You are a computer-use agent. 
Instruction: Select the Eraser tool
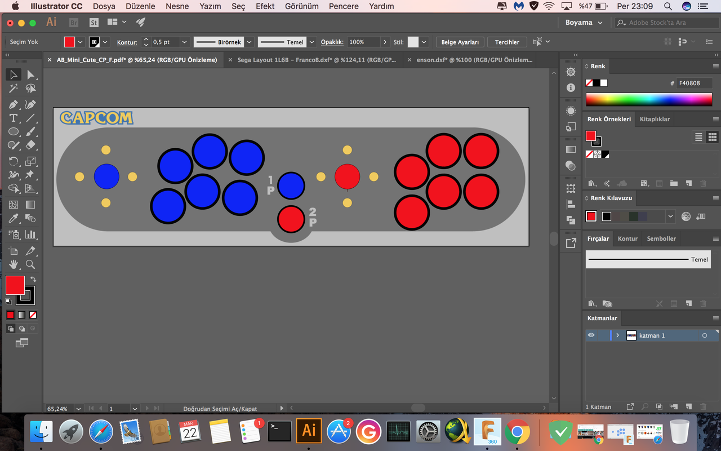point(30,145)
